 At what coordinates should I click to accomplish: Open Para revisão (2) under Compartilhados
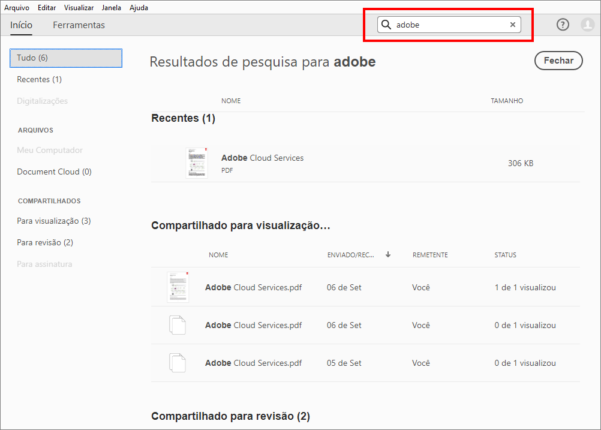tap(44, 242)
